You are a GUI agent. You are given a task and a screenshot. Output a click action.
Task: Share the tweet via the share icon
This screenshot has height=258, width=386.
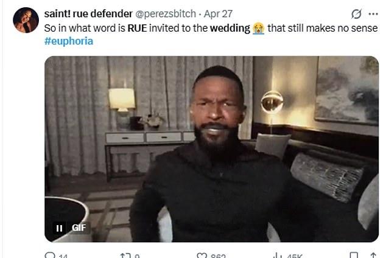coord(372,255)
